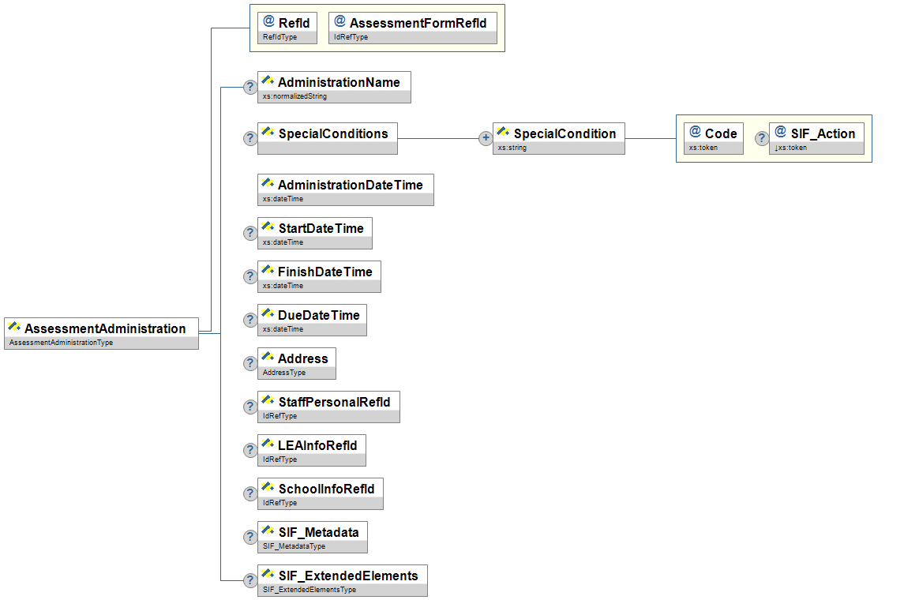Click the DueDateTime element box
Viewport: 904px width, 600px height.
tap(312, 320)
